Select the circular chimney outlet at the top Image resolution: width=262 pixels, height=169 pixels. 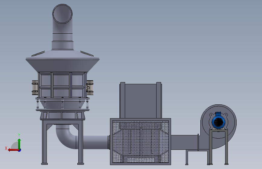click(x=62, y=14)
